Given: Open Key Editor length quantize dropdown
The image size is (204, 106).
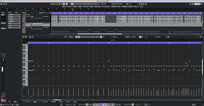Looking at the screenshot, I should 134,37.
